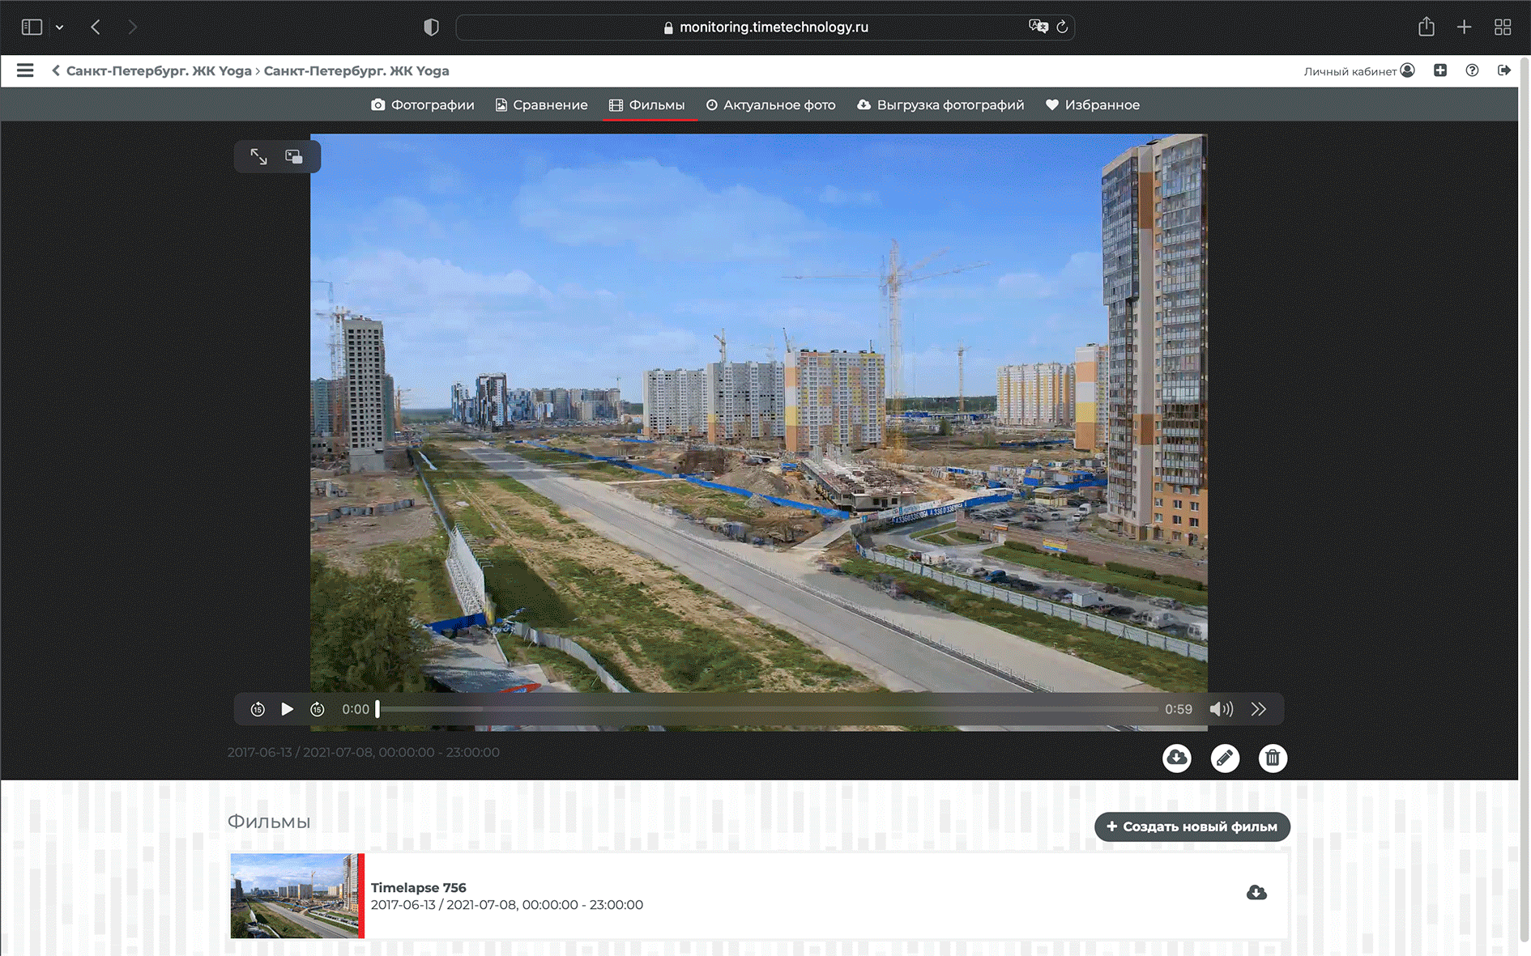This screenshot has width=1531, height=956.
Task: Show Safari tab overview
Action: [x=1503, y=27]
